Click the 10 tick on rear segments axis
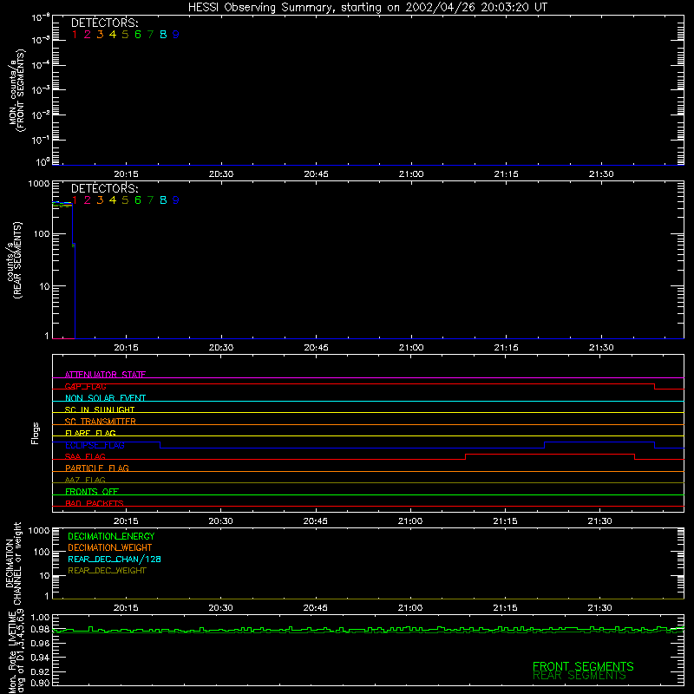The image size is (694, 694). click(44, 286)
